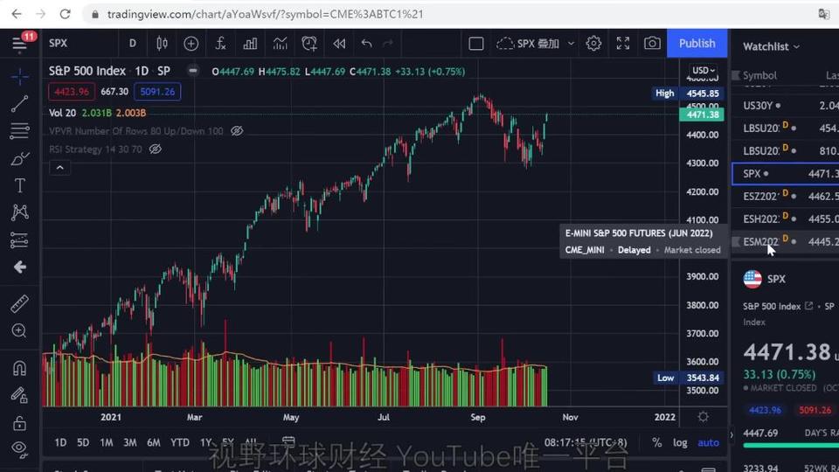This screenshot has height=472, width=839.
Task: Select the 5D time range
Action: (x=83, y=442)
